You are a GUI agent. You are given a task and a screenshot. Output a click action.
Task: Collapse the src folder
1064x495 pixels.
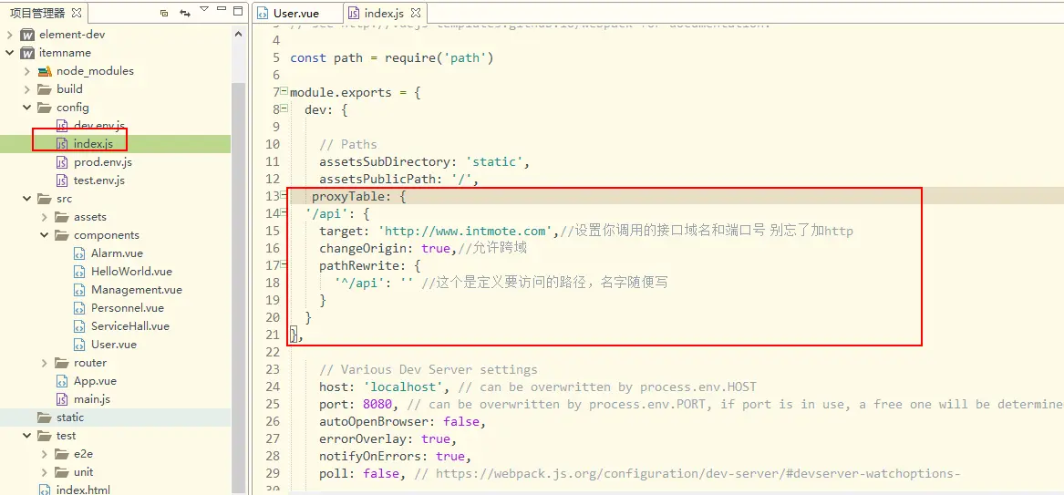(x=27, y=200)
